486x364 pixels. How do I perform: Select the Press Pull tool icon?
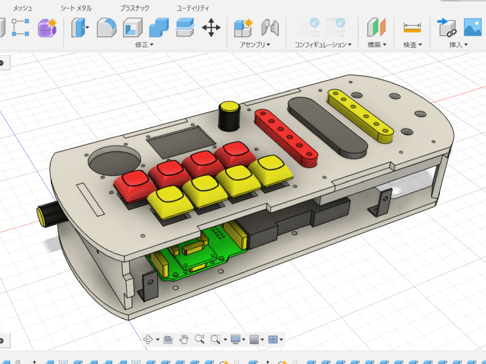[x=80, y=27]
